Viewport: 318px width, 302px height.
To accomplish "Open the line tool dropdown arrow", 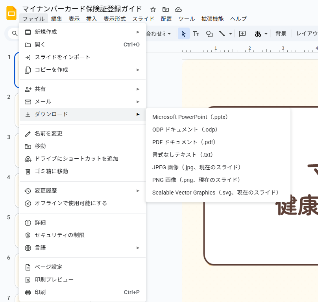I will 230,34.
